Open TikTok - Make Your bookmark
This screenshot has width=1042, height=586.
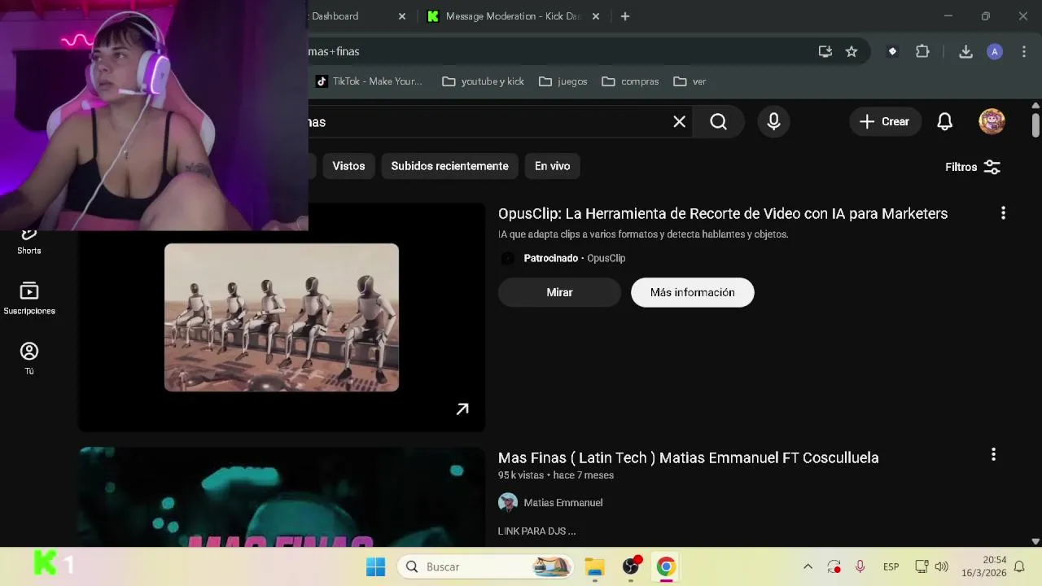[x=369, y=81]
